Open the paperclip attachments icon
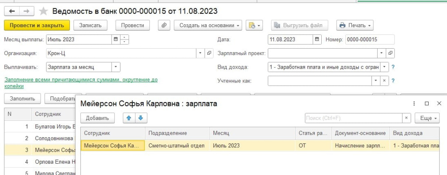 164,25
